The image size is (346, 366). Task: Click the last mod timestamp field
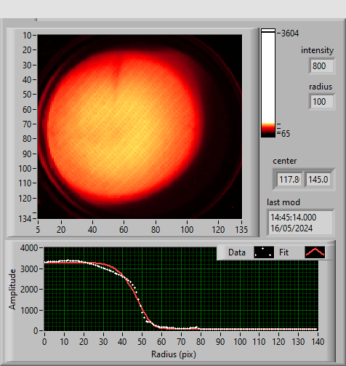300,223
